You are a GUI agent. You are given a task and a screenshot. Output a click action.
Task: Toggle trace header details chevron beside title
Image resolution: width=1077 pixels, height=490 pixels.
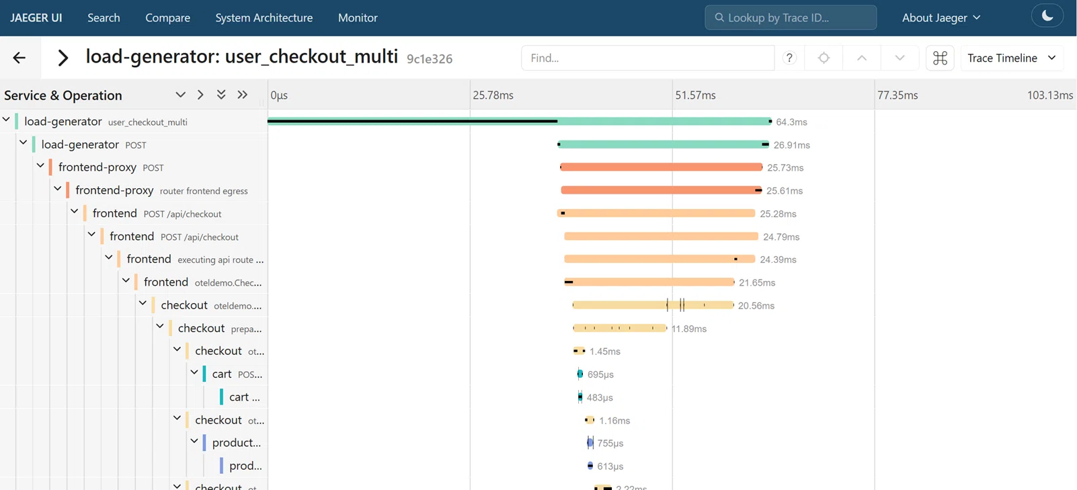point(63,58)
